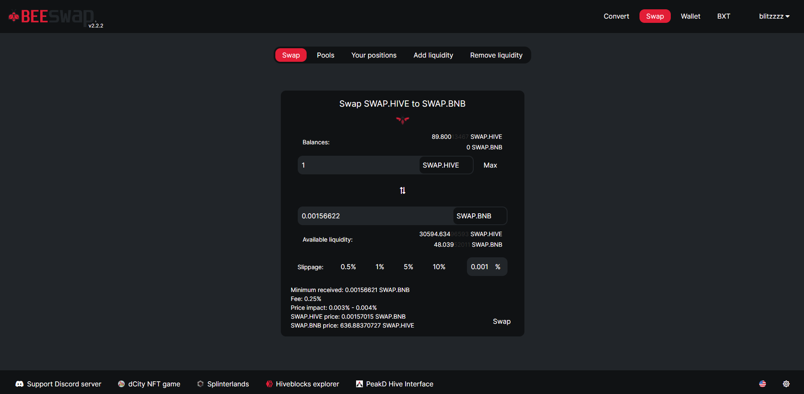Click the US flag language icon
Screen dimensions: 804x394
pos(763,384)
